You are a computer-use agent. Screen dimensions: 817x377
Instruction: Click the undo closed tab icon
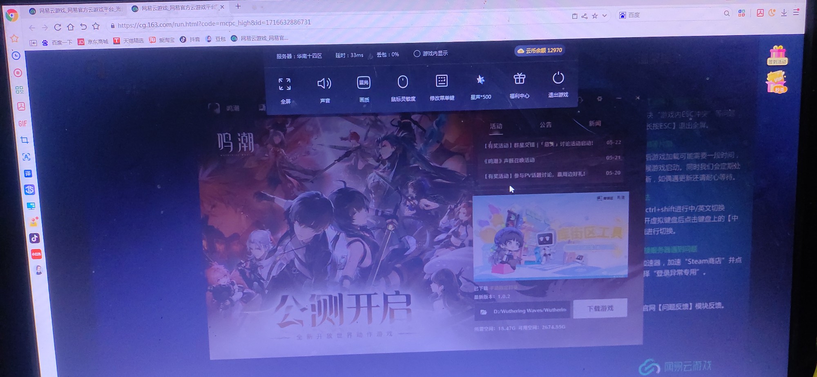[x=83, y=27]
